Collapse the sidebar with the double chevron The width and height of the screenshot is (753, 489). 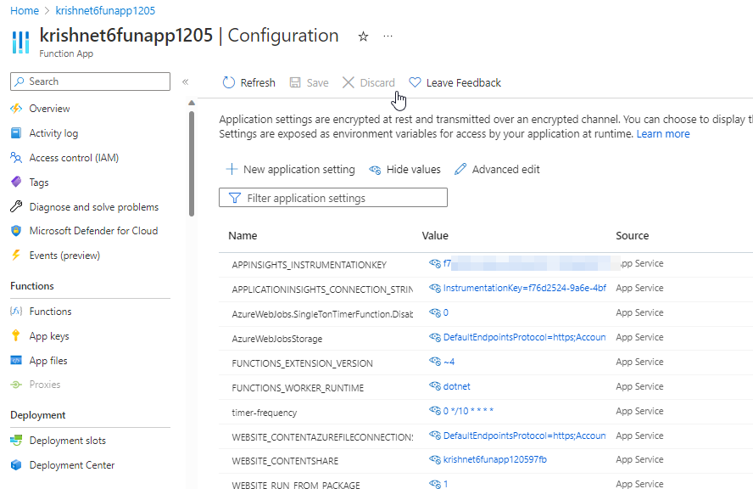(186, 81)
